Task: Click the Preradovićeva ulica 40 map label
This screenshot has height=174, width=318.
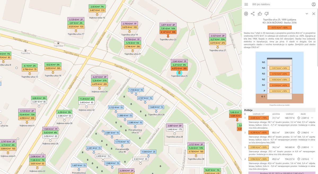Action: coord(122,150)
